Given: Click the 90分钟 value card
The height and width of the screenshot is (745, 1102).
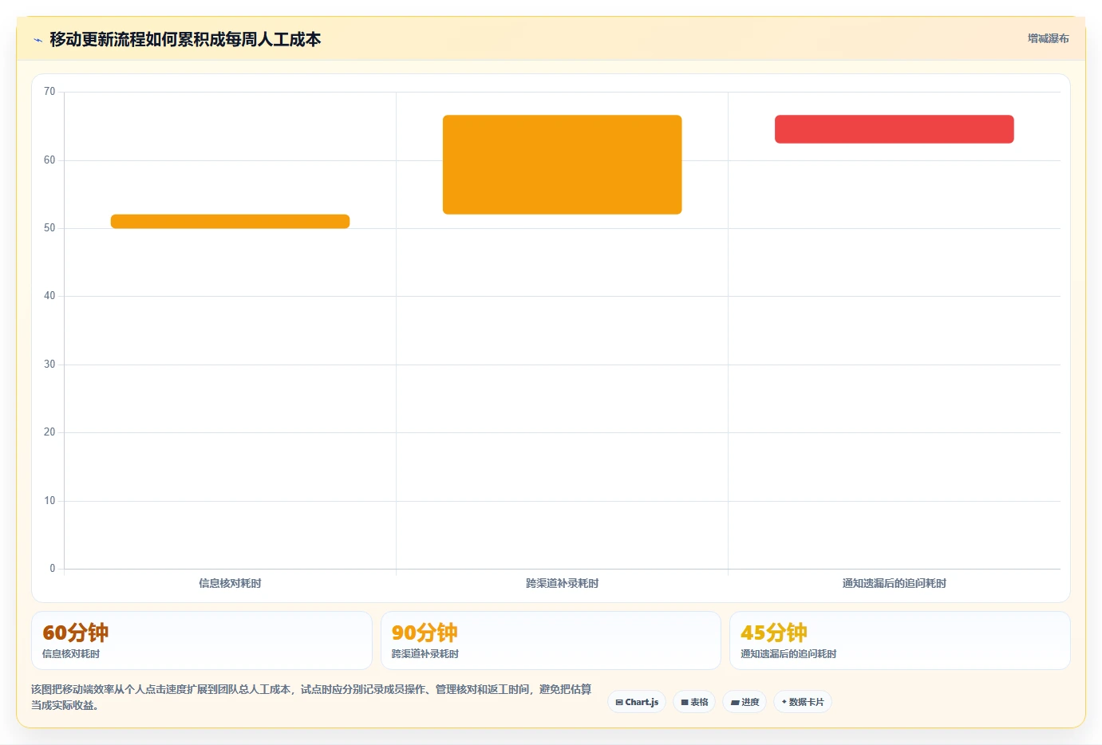Looking at the screenshot, I should (551, 641).
